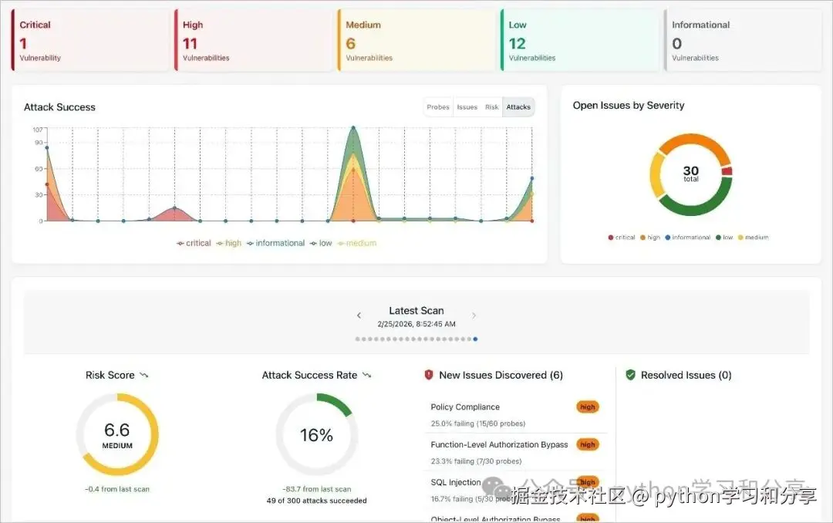This screenshot has width=833, height=523.
Task: Click the red shield icon beside New Issues Discovered
Action: tap(430, 375)
